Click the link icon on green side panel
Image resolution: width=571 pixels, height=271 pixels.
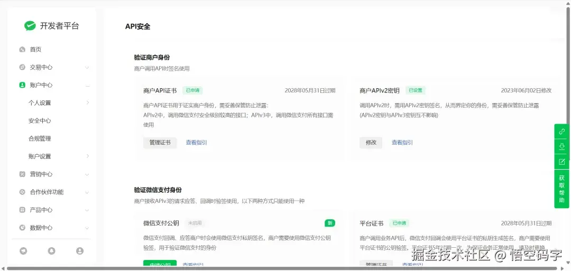coord(561,132)
